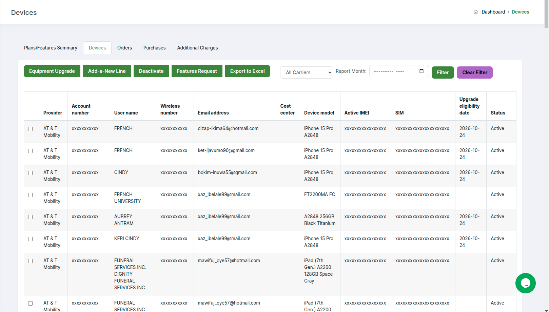This screenshot has height=312, width=549.
Task: Switch to the Orders tab
Action: click(x=124, y=47)
